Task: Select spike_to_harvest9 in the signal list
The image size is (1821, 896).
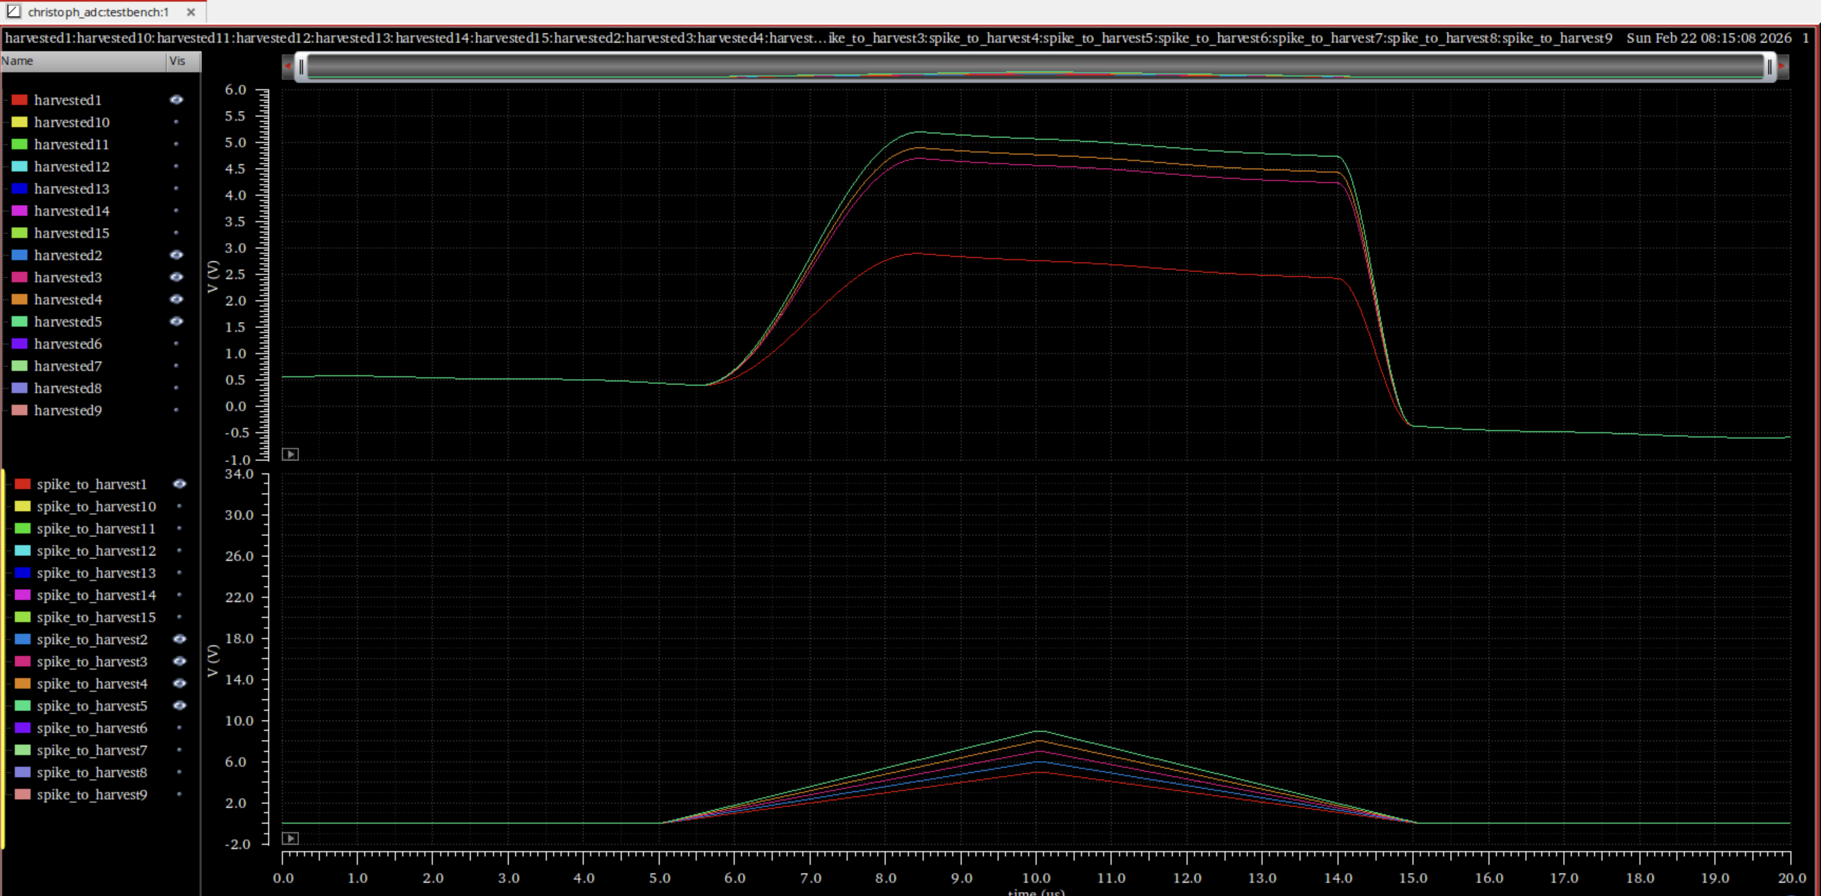Action: tap(92, 794)
